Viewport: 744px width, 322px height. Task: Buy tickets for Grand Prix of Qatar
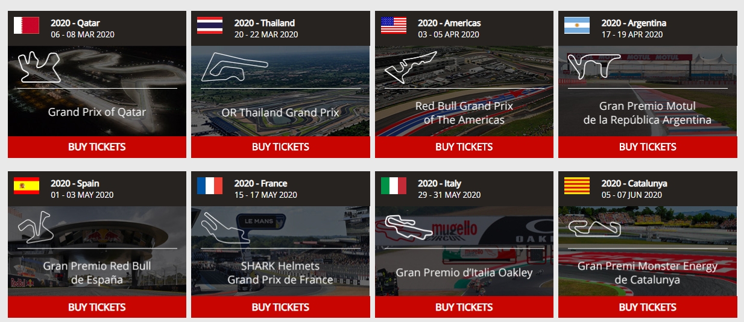[x=97, y=147]
